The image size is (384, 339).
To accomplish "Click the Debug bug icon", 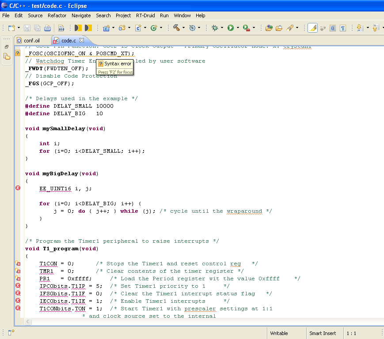I will [x=215, y=28].
